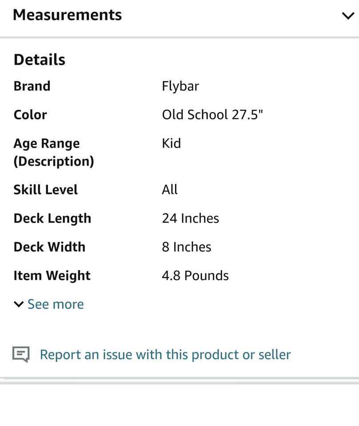Open Report an issue with this product link
This screenshot has width=359, height=426.
click(x=165, y=355)
